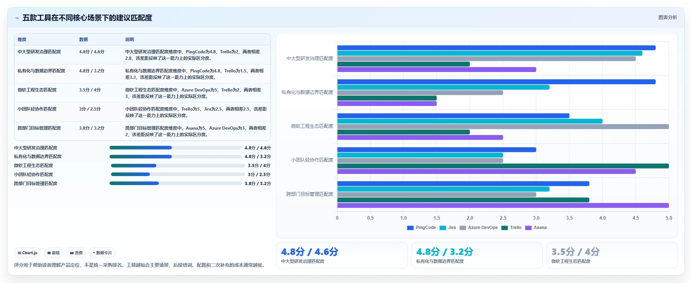Click the blue icon beside the panel title
The width and height of the screenshot is (692, 283).
17,18
